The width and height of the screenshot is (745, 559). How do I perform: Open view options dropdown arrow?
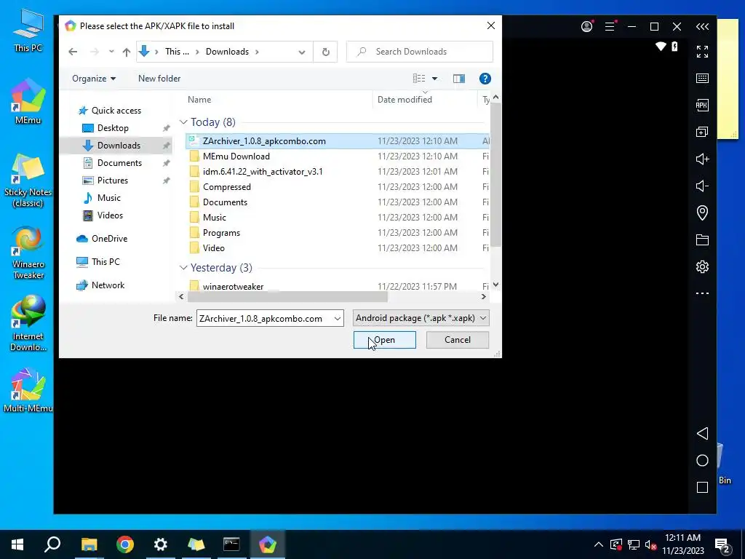coord(434,79)
